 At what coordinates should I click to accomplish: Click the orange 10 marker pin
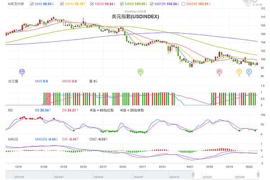pyautogui.click(x=239, y=72)
